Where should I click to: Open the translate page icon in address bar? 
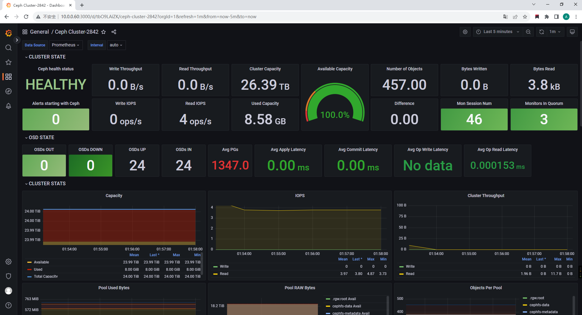(506, 17)
